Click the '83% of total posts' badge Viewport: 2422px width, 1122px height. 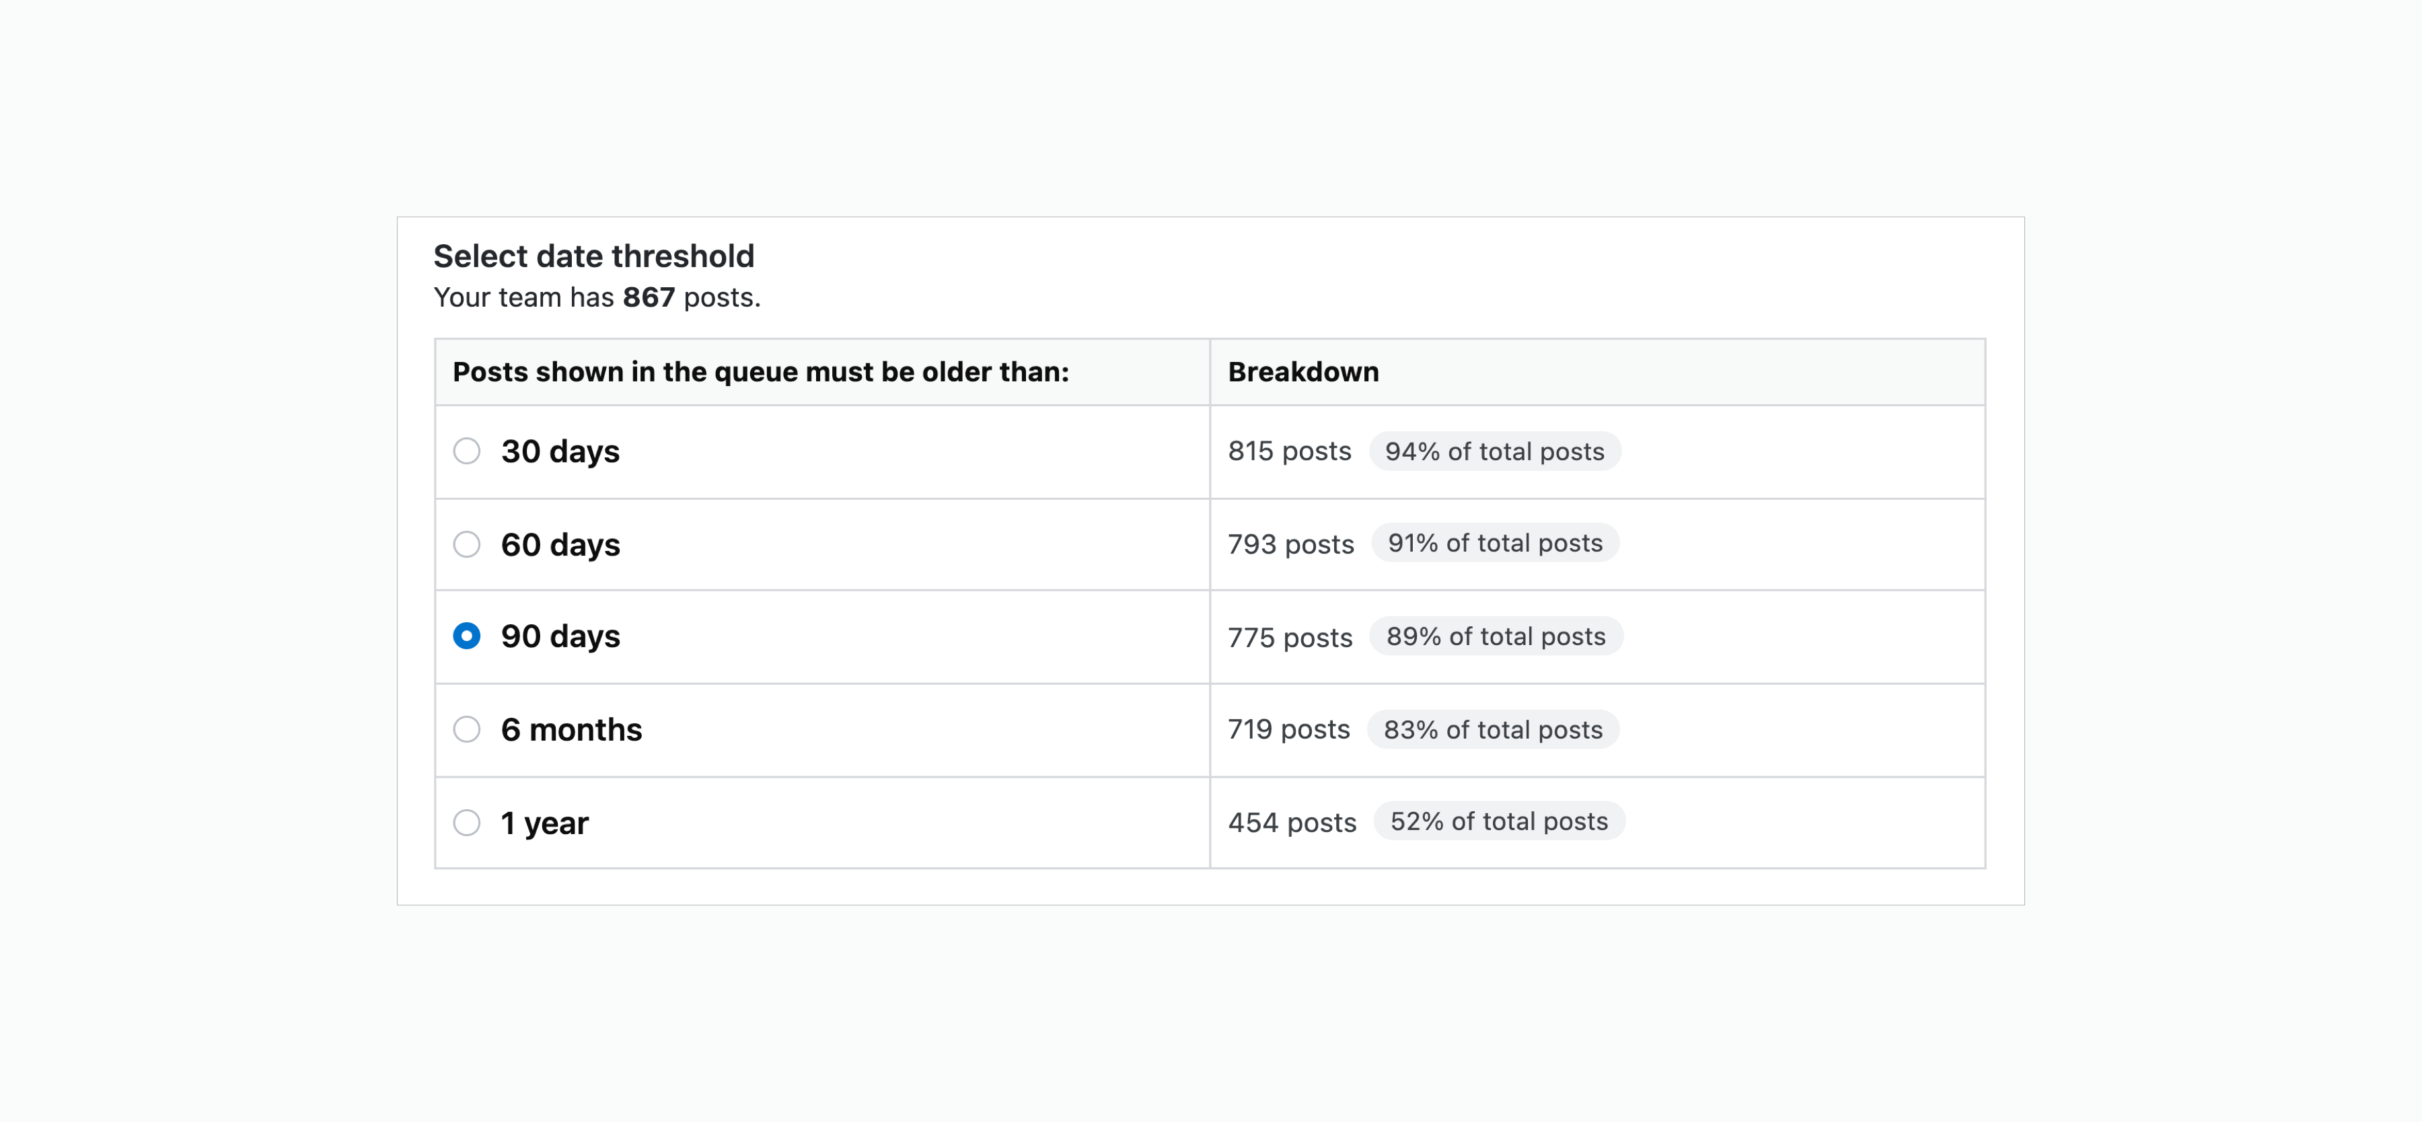click(x=1493, y=729)
